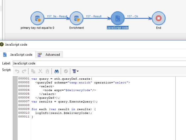Click the '157 - Result' transition label
Viewport: 186px width, 140px height.
point(94,16)
